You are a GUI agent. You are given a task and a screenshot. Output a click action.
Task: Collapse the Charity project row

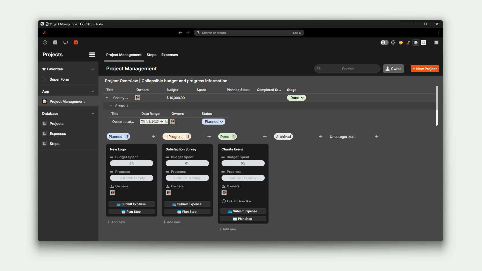click(107, 98)
